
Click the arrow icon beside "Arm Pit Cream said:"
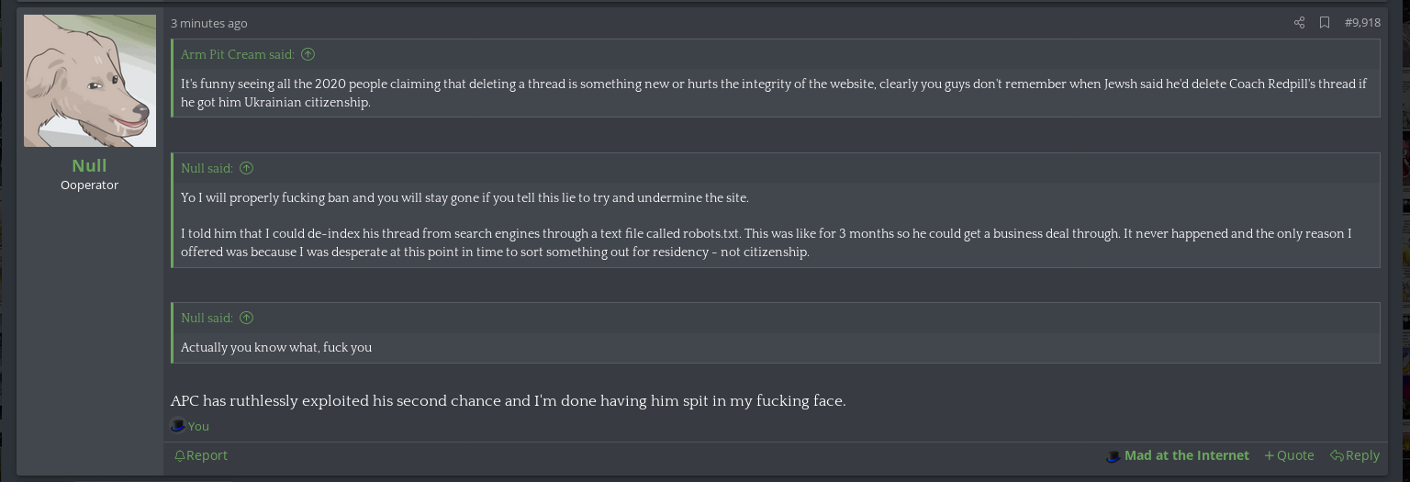308,54
